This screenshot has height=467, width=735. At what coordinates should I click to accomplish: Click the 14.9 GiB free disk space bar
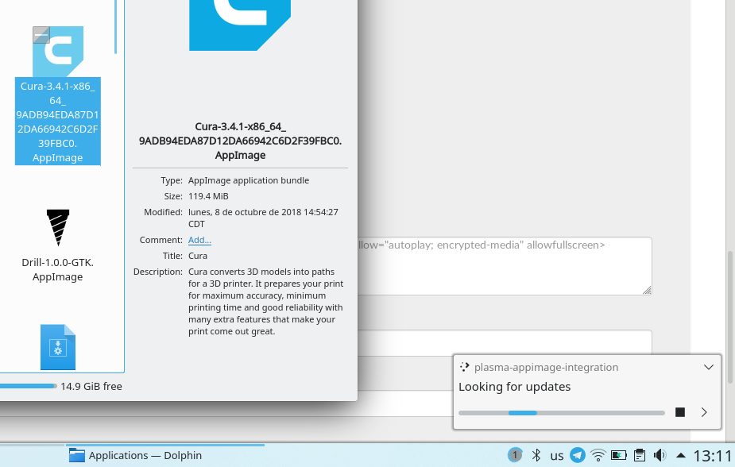coord(28,386)
